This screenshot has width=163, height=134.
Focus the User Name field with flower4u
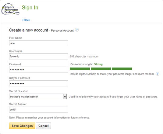[39, 56]
